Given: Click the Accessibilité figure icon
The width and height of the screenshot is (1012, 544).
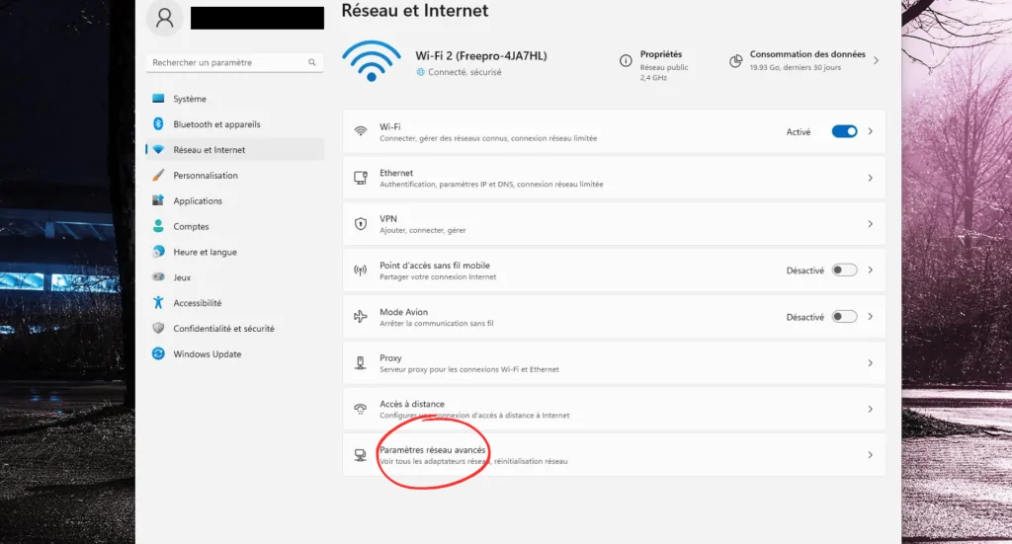Looking at the screenshot, I should pos(158,302).
